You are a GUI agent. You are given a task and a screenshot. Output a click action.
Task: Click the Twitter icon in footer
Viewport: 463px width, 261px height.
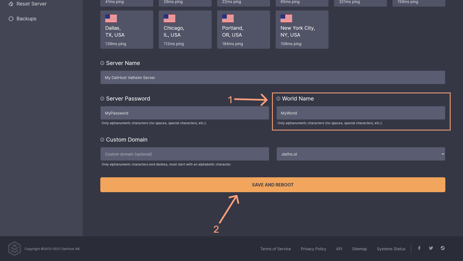431,248
